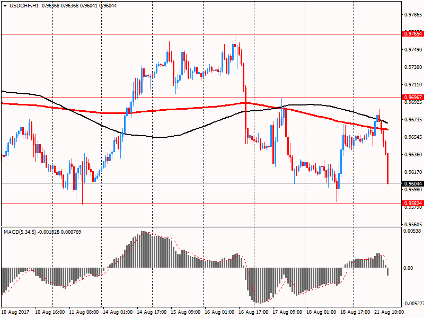Select the current price label 0.96044

coord(413,183)
